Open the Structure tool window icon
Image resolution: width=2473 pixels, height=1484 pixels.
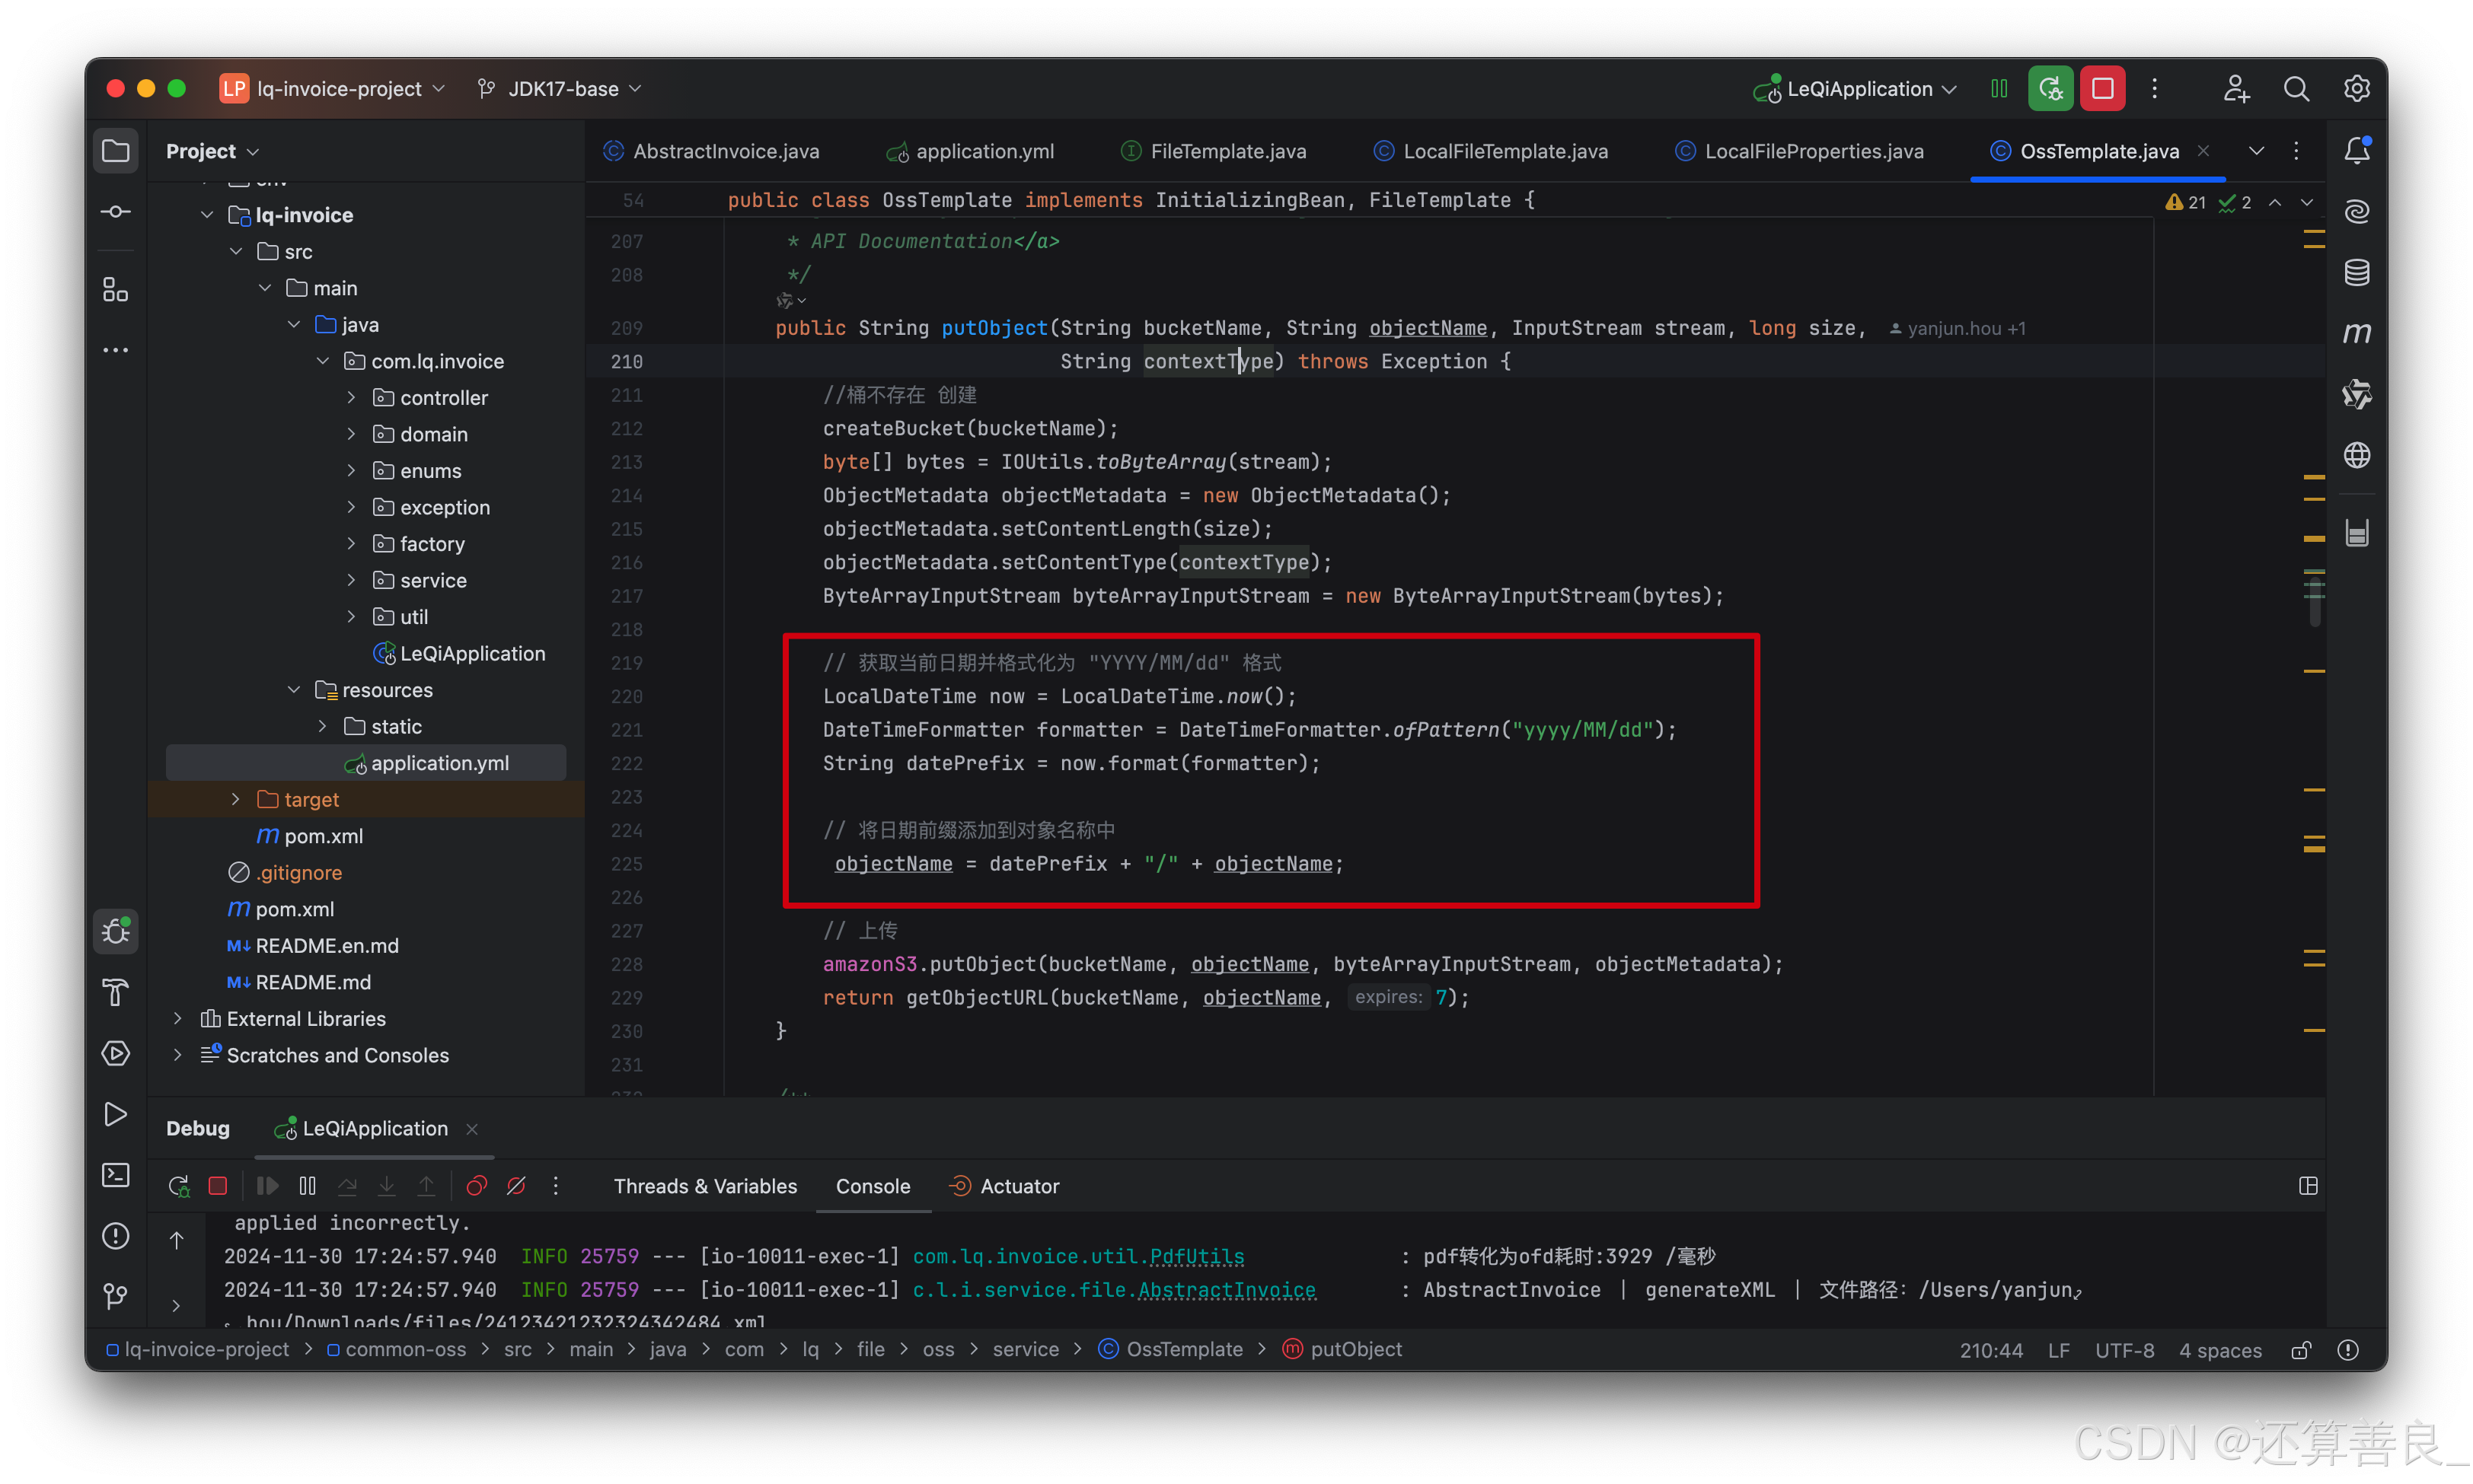115,290
